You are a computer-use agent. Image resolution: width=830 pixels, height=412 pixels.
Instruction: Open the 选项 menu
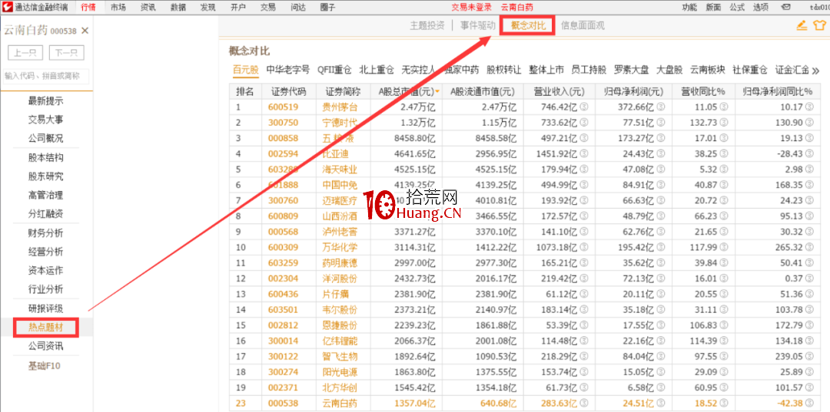(761, 8)
